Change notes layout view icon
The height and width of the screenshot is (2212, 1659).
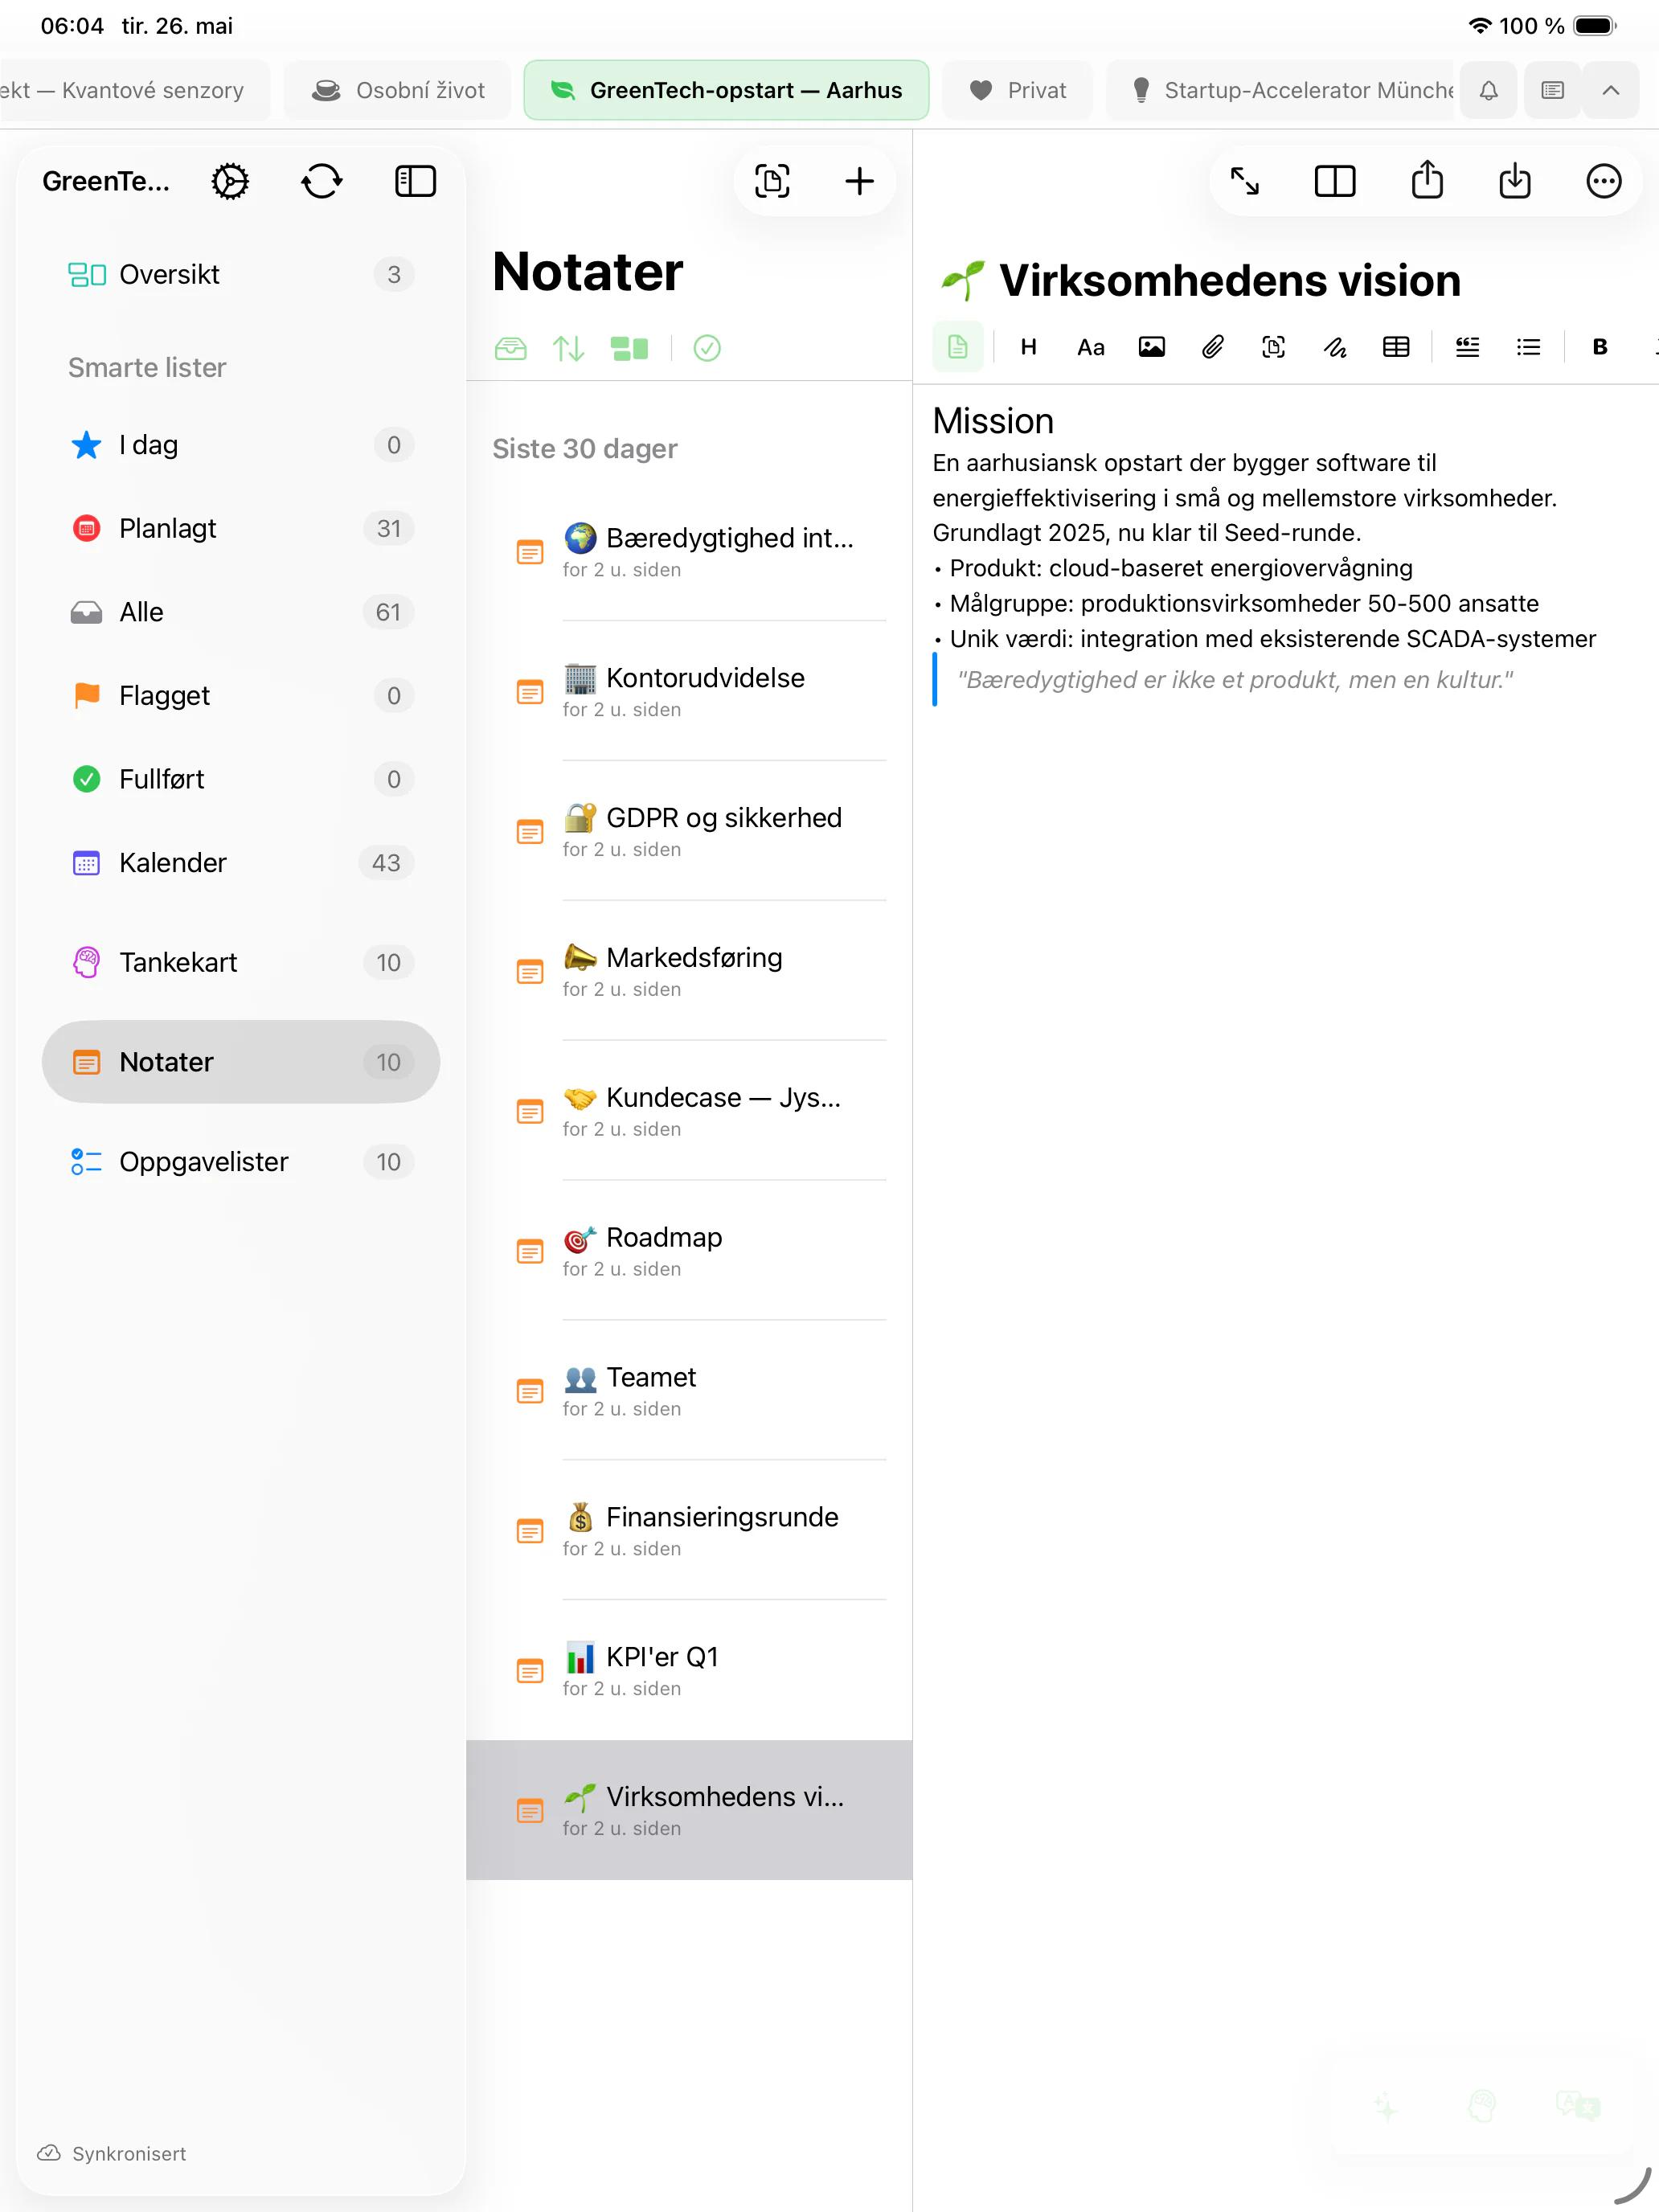point(629,348)
